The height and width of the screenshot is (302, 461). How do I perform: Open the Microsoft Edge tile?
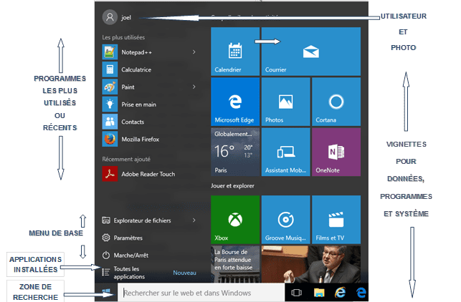pos(235,102)
